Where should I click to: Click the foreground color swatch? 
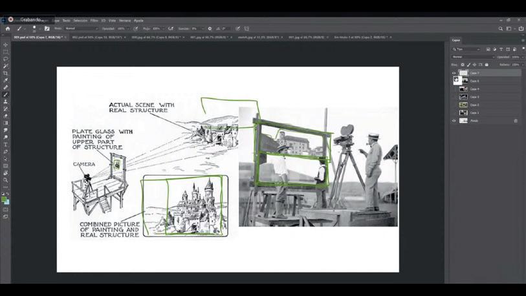4,200
